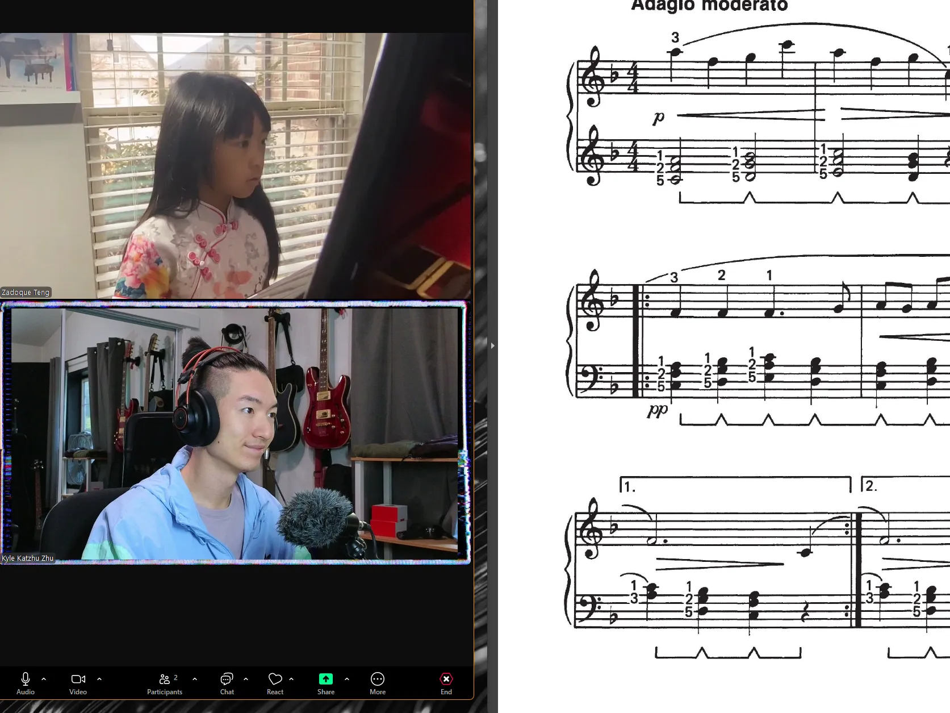Open the React heart menu
Image resolution: width=950 pixels, height=713 pixels.
[275, 683]
